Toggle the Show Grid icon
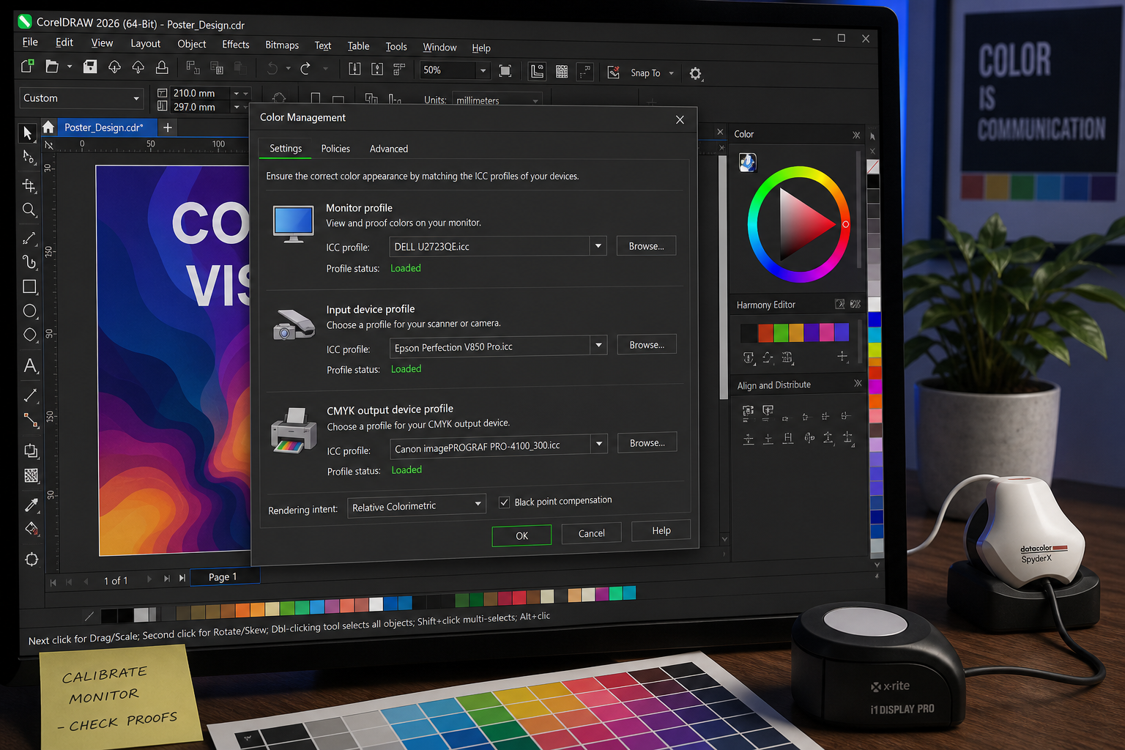This screenshot has width=1125, height=750. click(x=562, y=71)
